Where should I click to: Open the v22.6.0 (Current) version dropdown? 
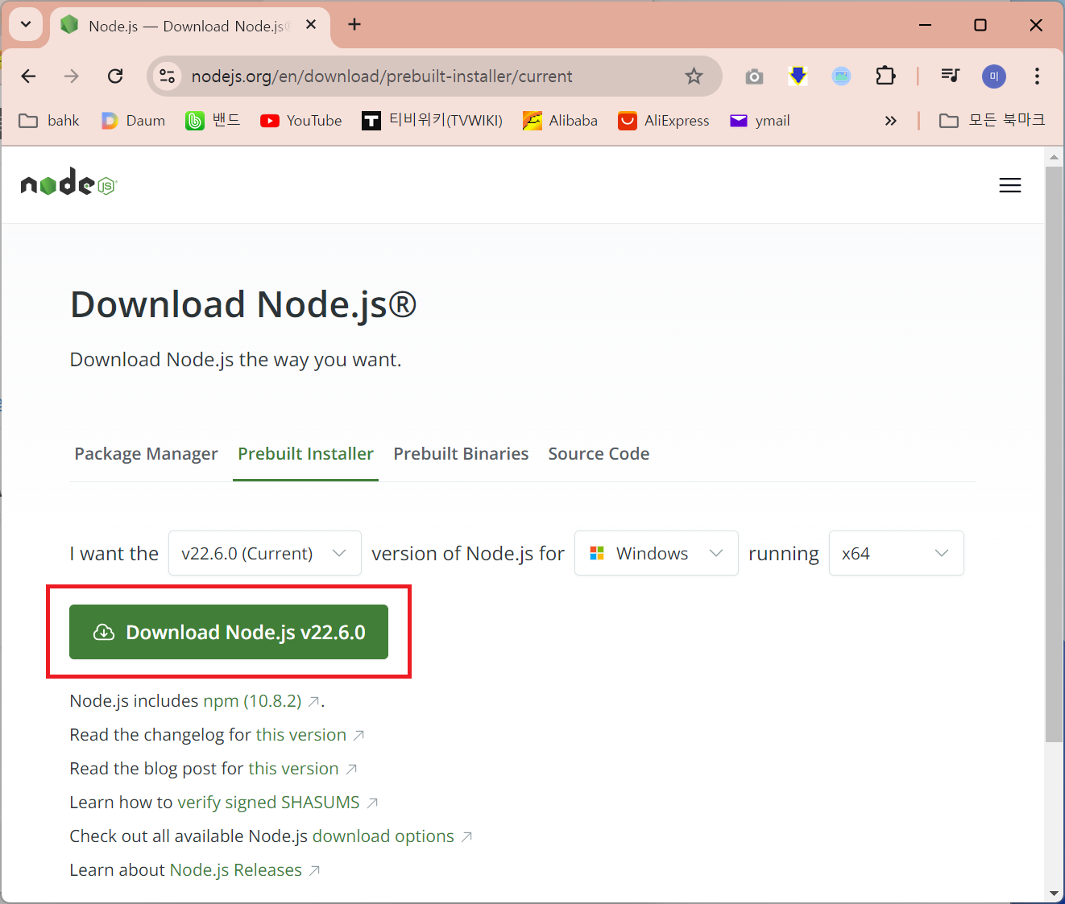pos(265,553)
